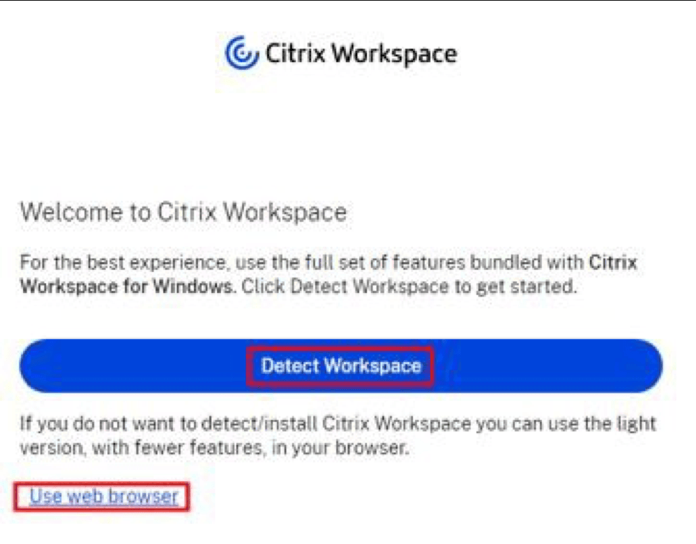Screen dimensions: 696x544
Task: Click the bold word "Citrix" ending the first description line
Action: pos(614,264)
